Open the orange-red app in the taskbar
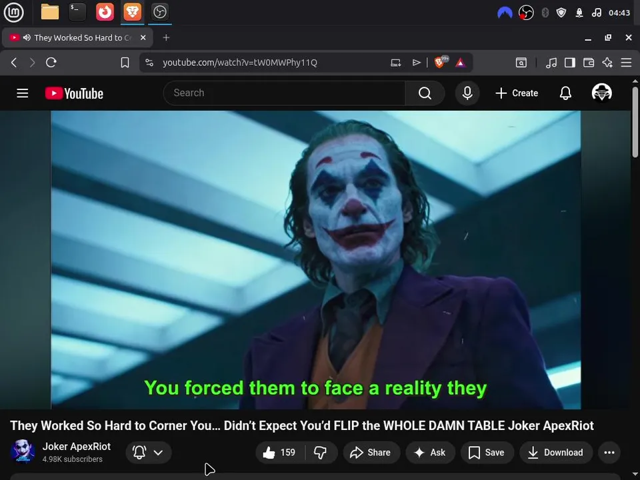Image resolution: width=640 pixels, height=480 pixels. click(105, 12)
